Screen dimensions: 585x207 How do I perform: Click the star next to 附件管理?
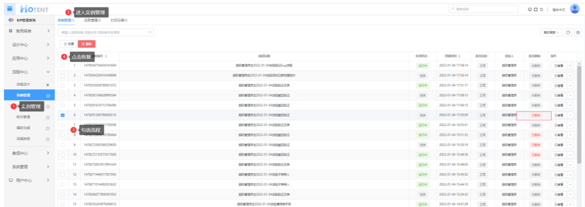48,117
